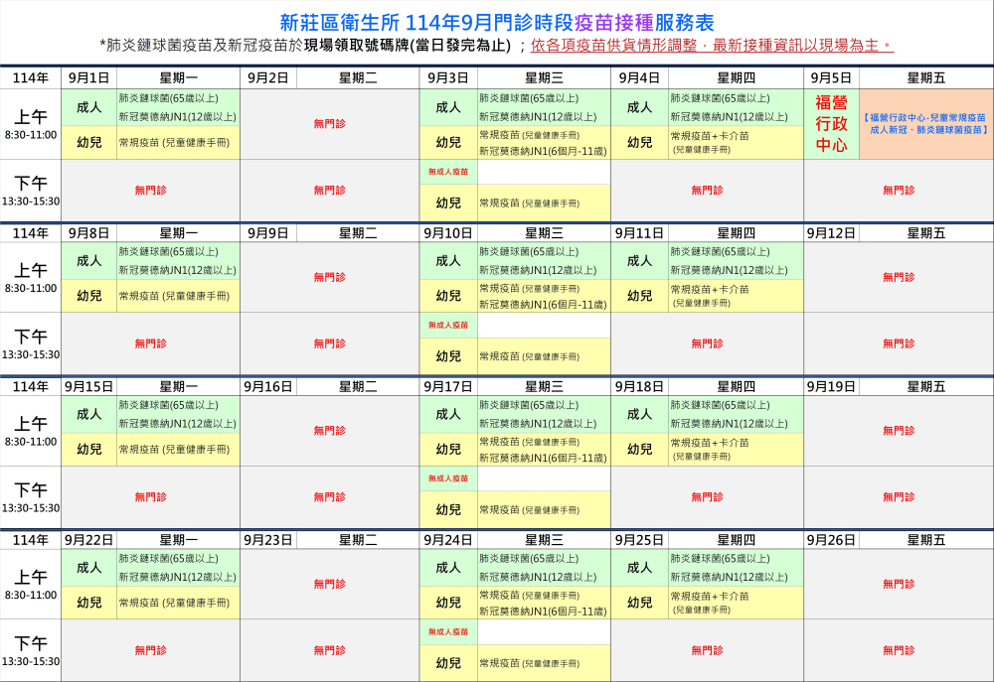
Task: Select the 9月24日 date cell
Action: click(448, 540)
